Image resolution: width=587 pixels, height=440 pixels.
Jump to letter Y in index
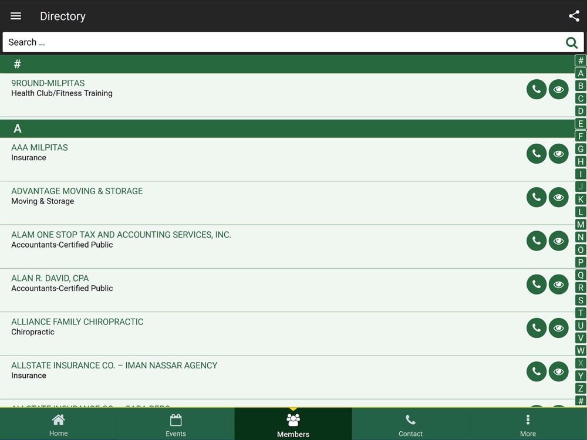click(x=581, y=376)
